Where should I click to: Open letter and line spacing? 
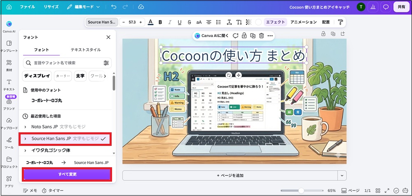(229, 22)
